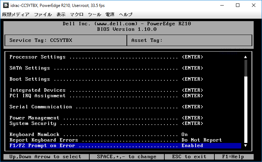
Task: Open the ツール menu
Action: (95, 15)
